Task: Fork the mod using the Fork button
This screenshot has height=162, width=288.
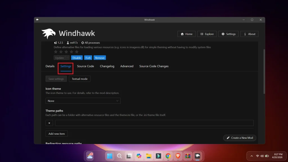Action: pyautogui.click(x=88, y=58)
